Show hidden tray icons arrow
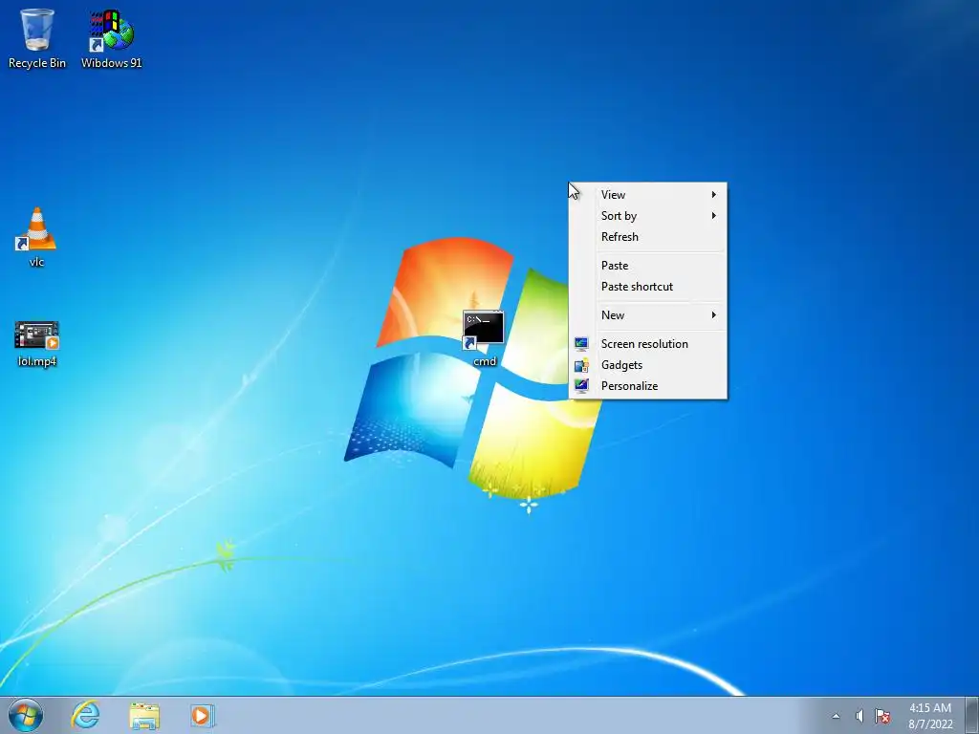 click(x=836, y=716)
